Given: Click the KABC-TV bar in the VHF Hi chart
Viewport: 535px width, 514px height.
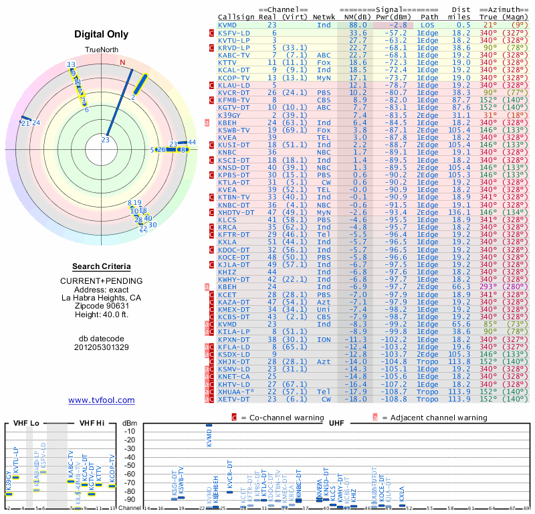Looking at the screenshot, I should [x=71, y=482].
